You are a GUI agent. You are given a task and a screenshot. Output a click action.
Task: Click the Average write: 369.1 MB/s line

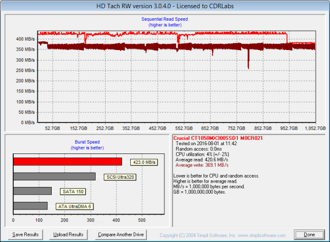click(x=202, y=165)
